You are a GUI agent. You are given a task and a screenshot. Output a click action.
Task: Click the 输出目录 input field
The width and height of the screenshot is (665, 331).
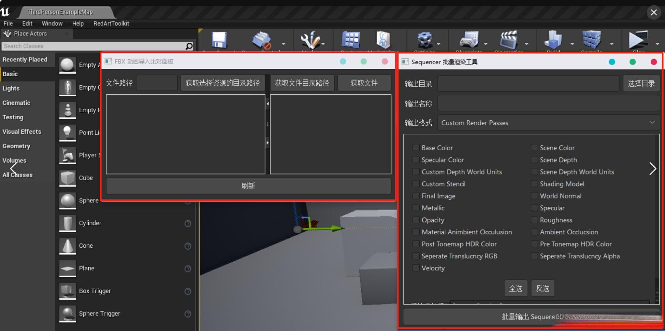click(528, 84)
